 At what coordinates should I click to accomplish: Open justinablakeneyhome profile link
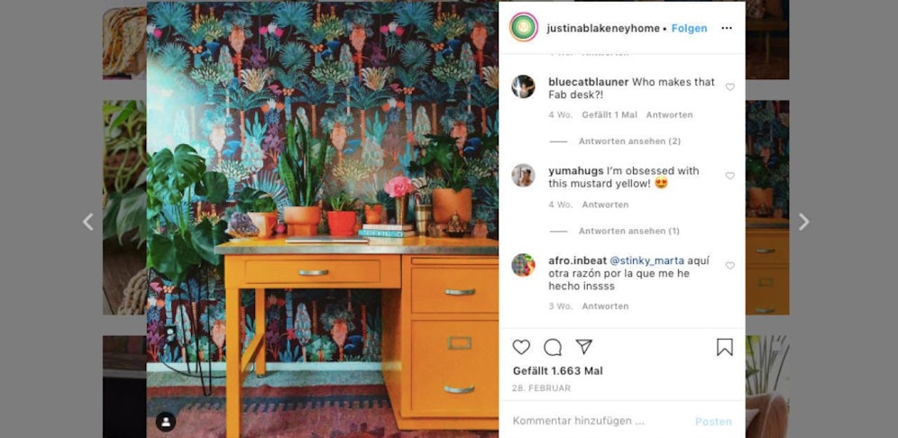(603, 28)
